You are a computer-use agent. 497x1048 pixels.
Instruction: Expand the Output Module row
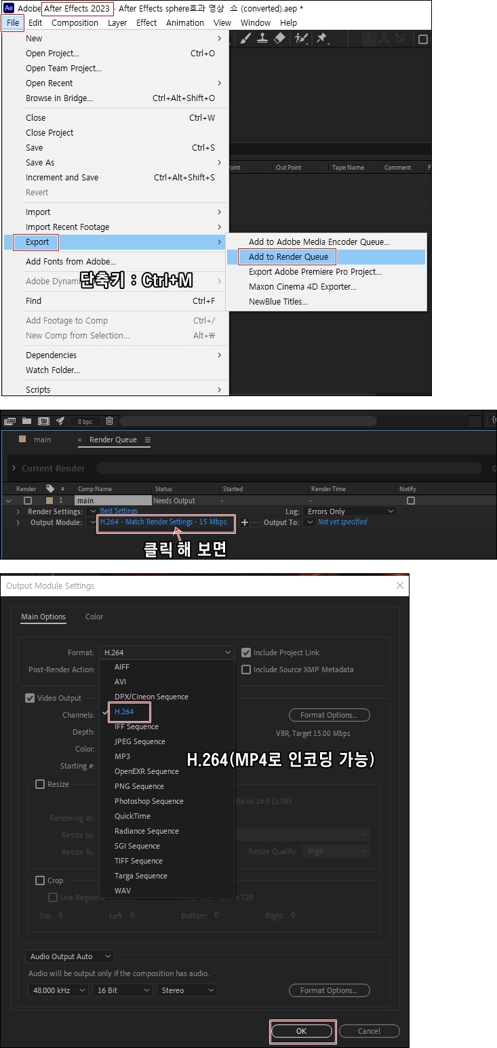tap(19, 522)
